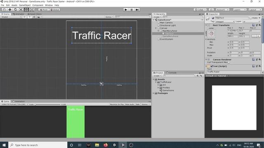This screenshot has height=148, width=264.
Task: Open the Shaded draw mode dropdown
Action: click(x=11, y=17)
